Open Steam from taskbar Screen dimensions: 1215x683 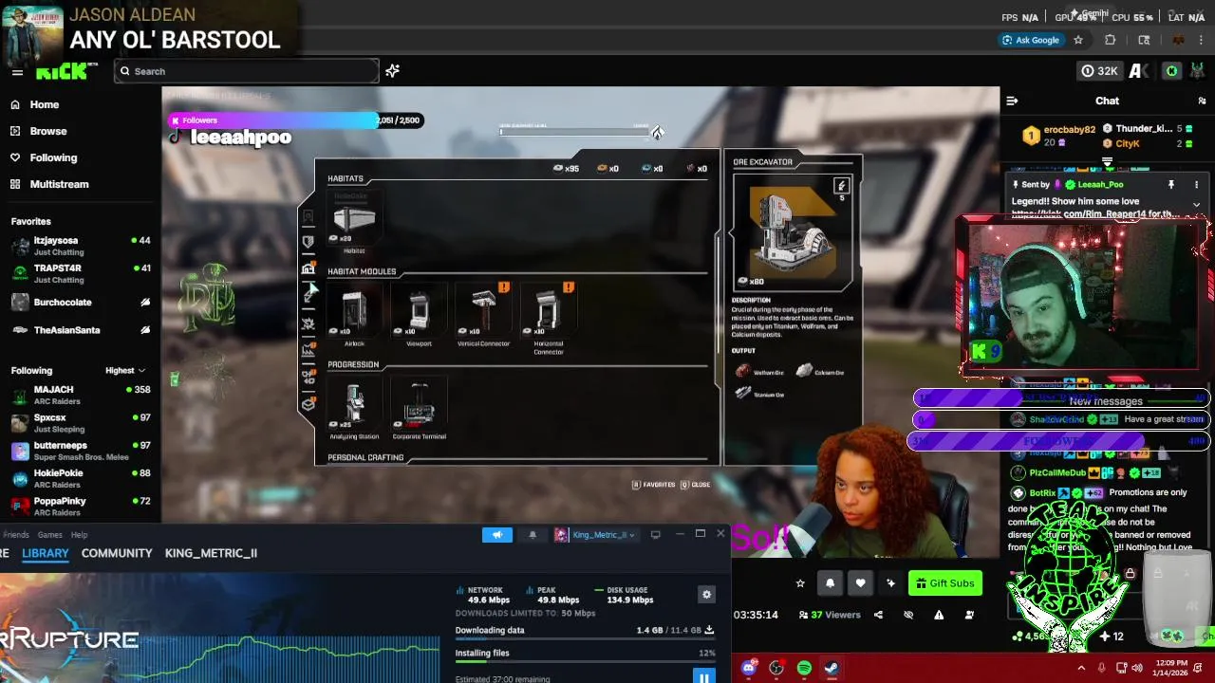[831, 668]
